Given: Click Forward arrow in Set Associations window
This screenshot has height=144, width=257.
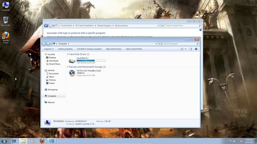Looking at the screenshot, I should point(51,26).
